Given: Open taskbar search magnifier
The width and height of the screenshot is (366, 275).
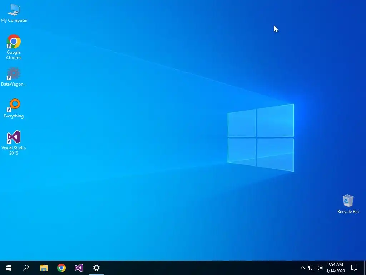Looking at the screenshot, I should pos(26,268).
